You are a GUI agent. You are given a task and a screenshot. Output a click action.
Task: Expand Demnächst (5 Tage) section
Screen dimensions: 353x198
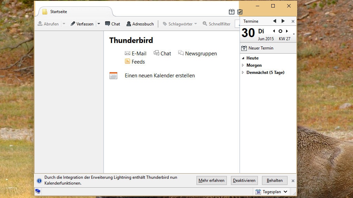[x=243, y=73]
